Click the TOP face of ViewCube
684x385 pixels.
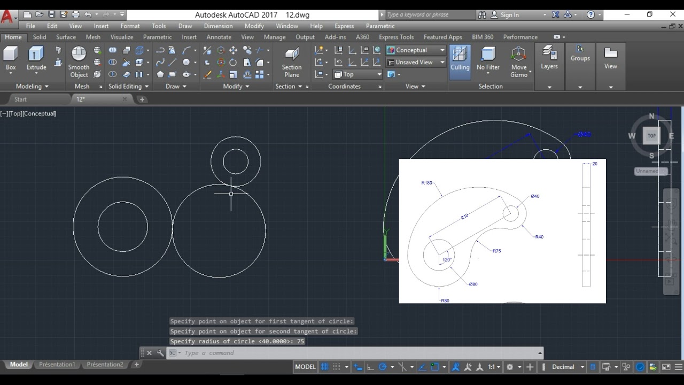tap(651, 136)
